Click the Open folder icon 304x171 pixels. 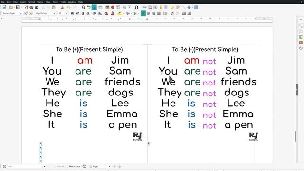11,7
